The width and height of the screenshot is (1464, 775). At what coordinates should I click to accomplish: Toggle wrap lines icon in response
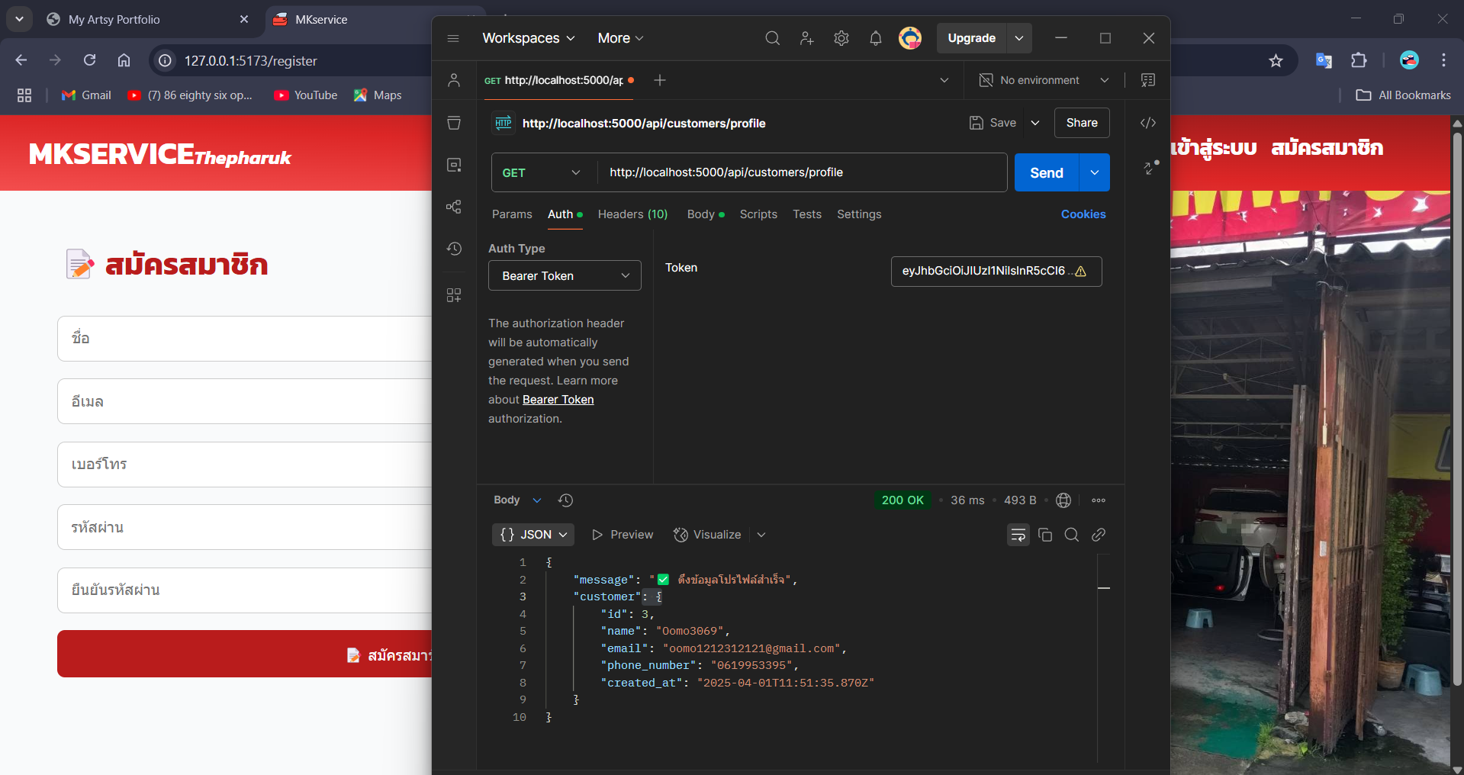(x=1018, y=535)
